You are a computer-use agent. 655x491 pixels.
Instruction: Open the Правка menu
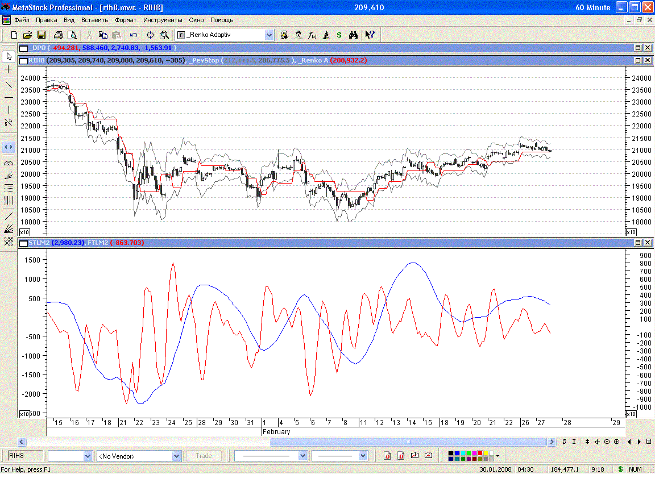tap(47, 20)
